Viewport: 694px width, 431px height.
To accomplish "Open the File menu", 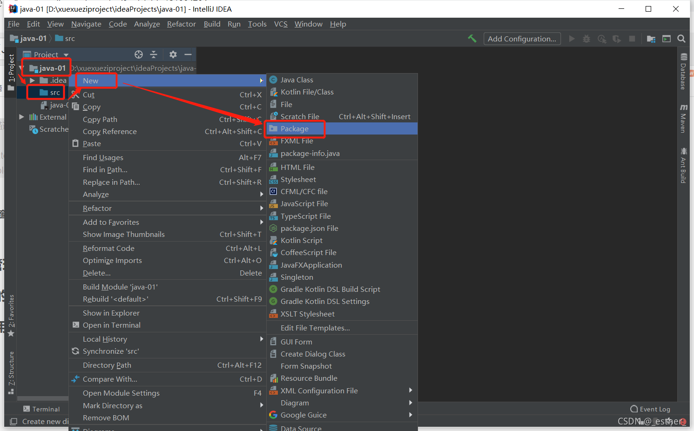I will 13,24.
